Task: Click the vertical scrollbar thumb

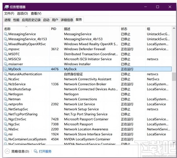Action: 174,77
